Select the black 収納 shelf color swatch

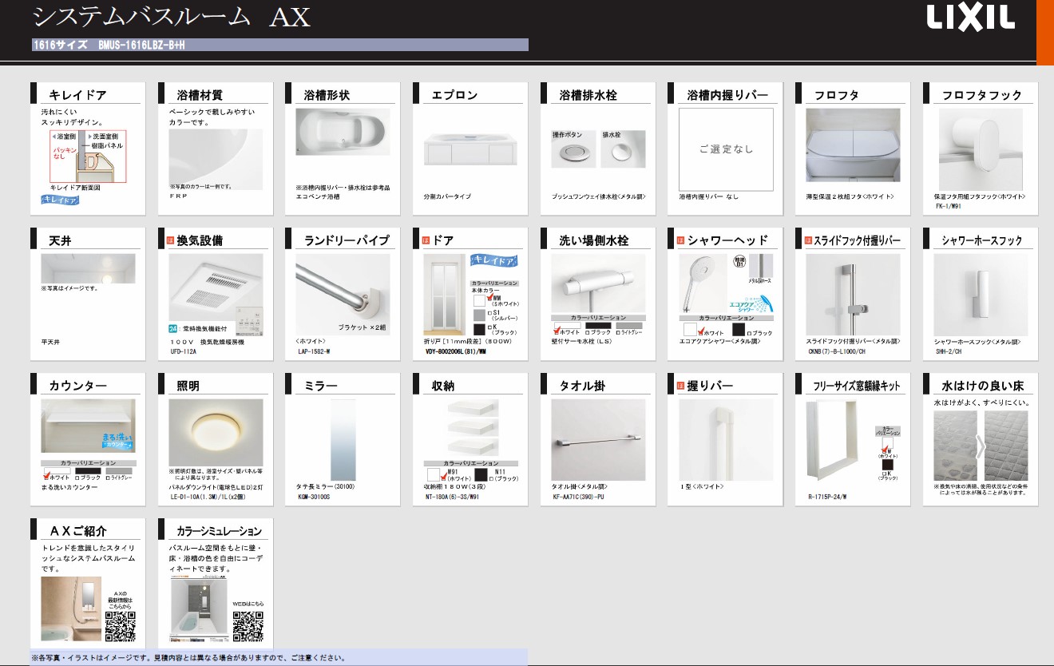[481, 475]
